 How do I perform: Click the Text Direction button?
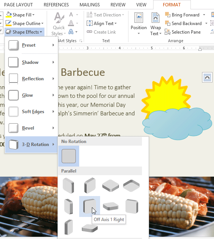point(105,15)
